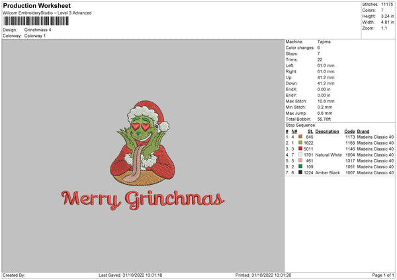Image resolution: width=397 pixels, height=280 pixels.
Task: Click the 'Merry Grinchmas' embroidered lettering
Action: coord(143,200)
